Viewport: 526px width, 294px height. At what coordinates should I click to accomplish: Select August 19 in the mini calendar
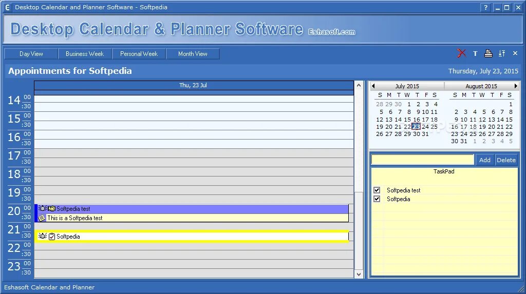pyautogui.click(x=482, y=127)
